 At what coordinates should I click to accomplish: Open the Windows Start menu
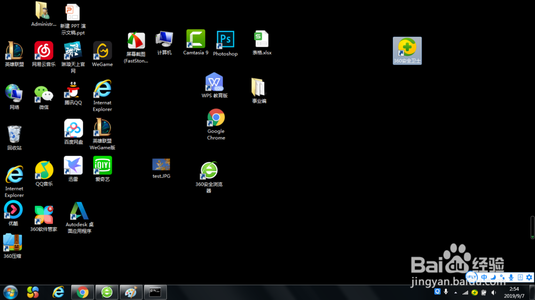coord(10,292)
